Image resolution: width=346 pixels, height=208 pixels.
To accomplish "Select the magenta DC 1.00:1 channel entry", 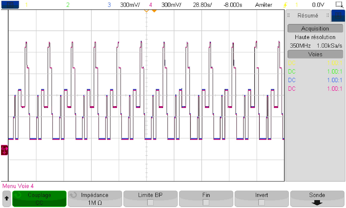I will 315,89.
